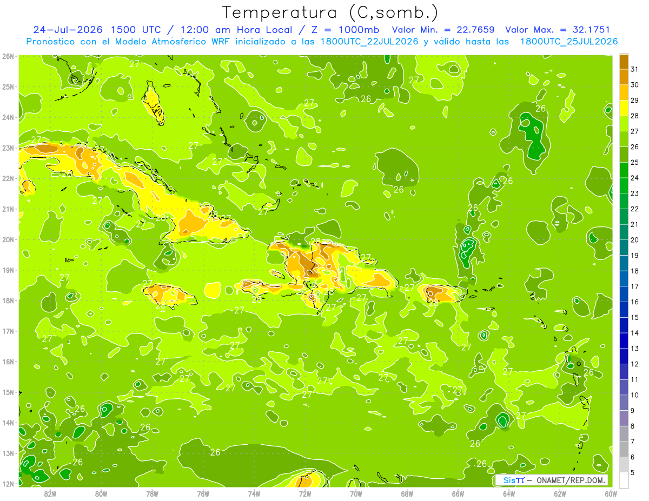Click the 24N latitude axis label

coord(8,117)
